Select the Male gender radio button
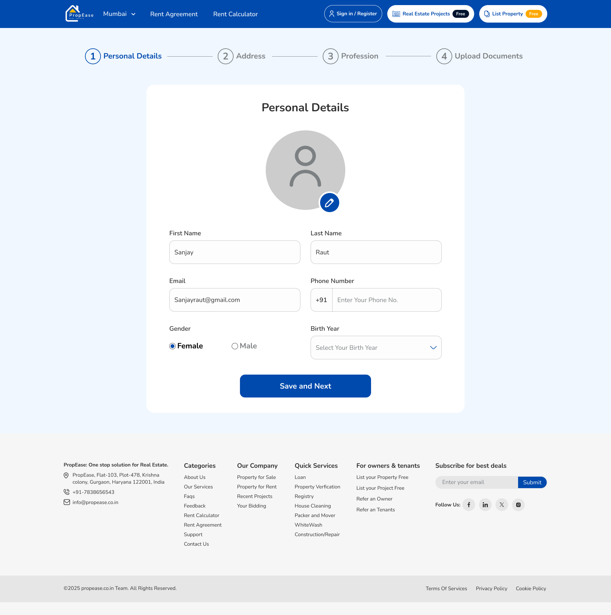Viewport: 611px width, 615px height. tap(235, 346)
